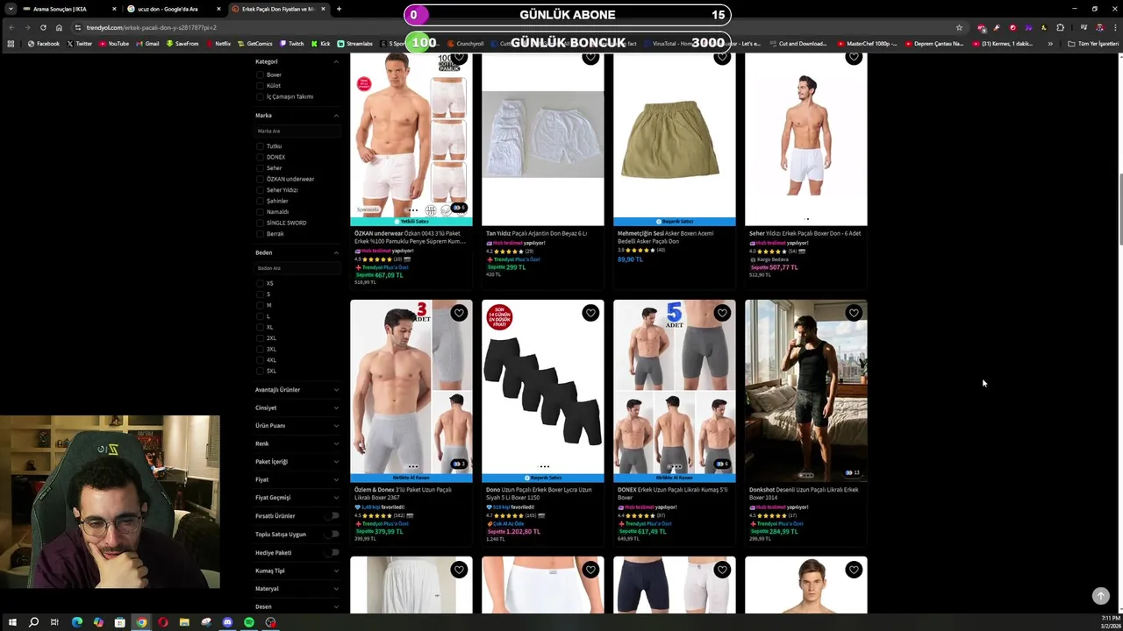Open the Gmail bookmark
The height and width of the screenshot is (631, 1123).
148,44
